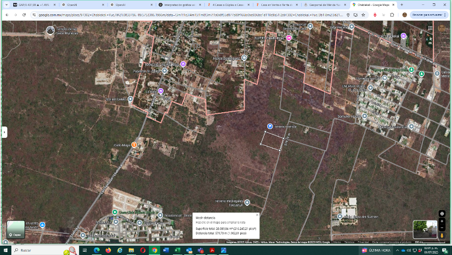This screenshot has width=452, height=255.
Task: Select the Hípica Domínguez map pin
Action: [244, 58]
